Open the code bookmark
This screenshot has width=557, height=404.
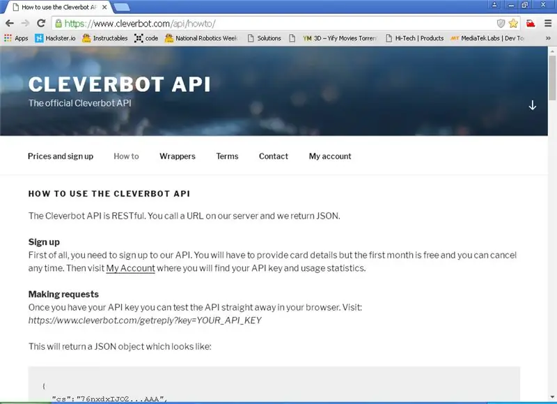tap(146, 38)
